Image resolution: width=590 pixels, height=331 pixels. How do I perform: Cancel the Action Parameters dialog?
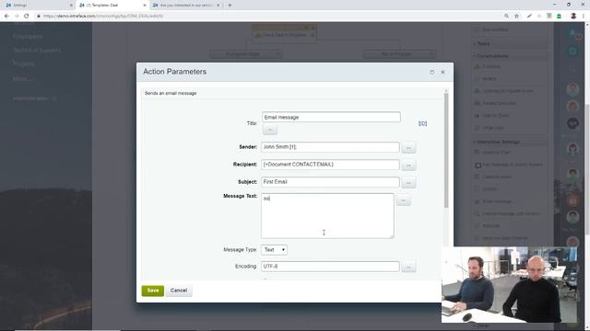pyautogui.click(x=179, y=291)
